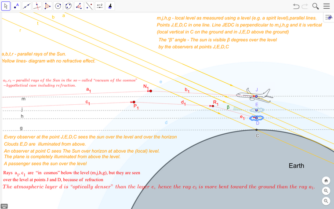Viewport: 334px width, 209px height.
Task: Select the Reflect about Line tool
Action: pos(89,6)
